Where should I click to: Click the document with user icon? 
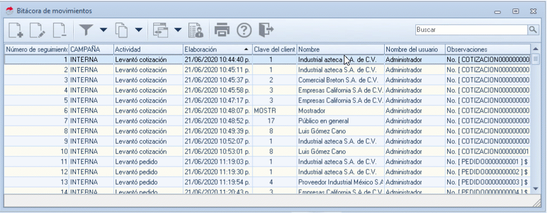pyautogui.click(x=196, y=30)
